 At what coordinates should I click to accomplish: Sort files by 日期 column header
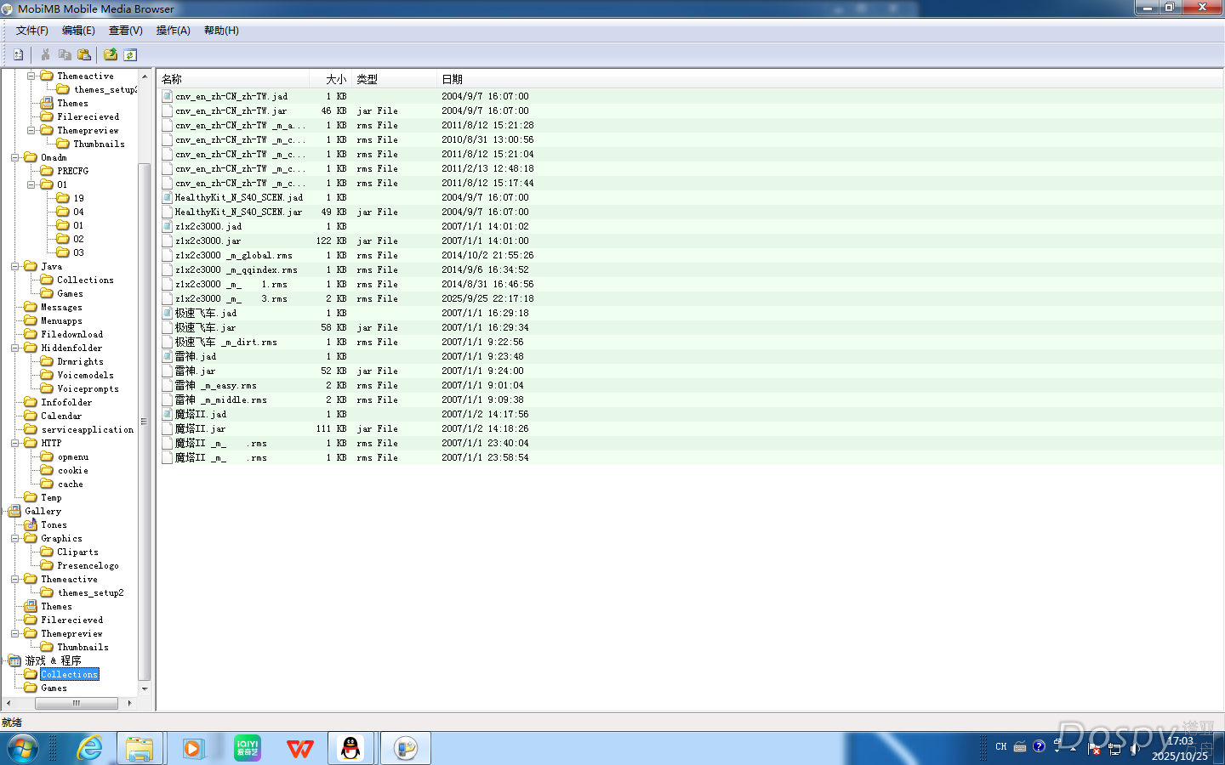[452, 79]
